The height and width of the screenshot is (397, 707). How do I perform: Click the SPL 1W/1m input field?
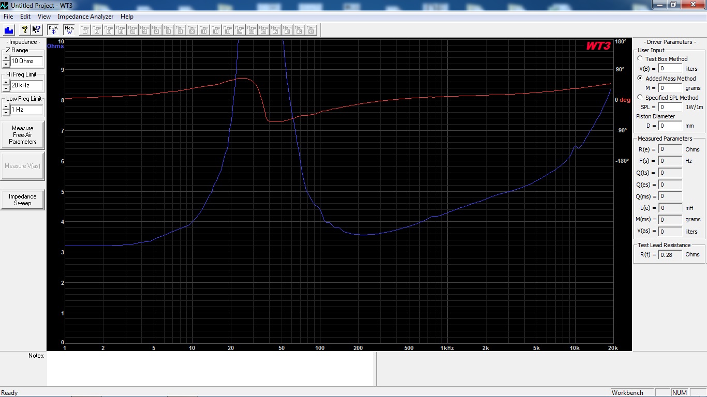point(670,107)
